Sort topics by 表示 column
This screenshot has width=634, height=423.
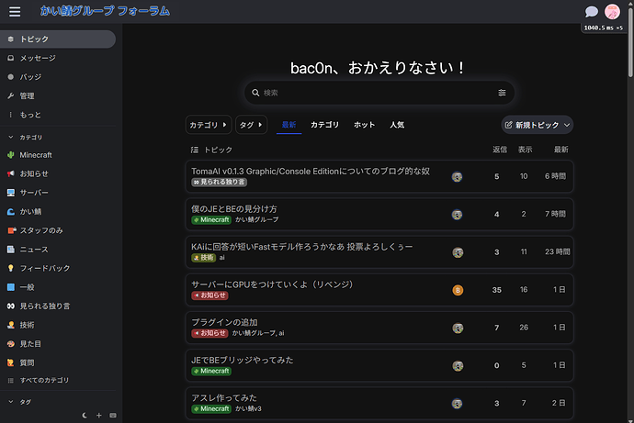(525, 150)
